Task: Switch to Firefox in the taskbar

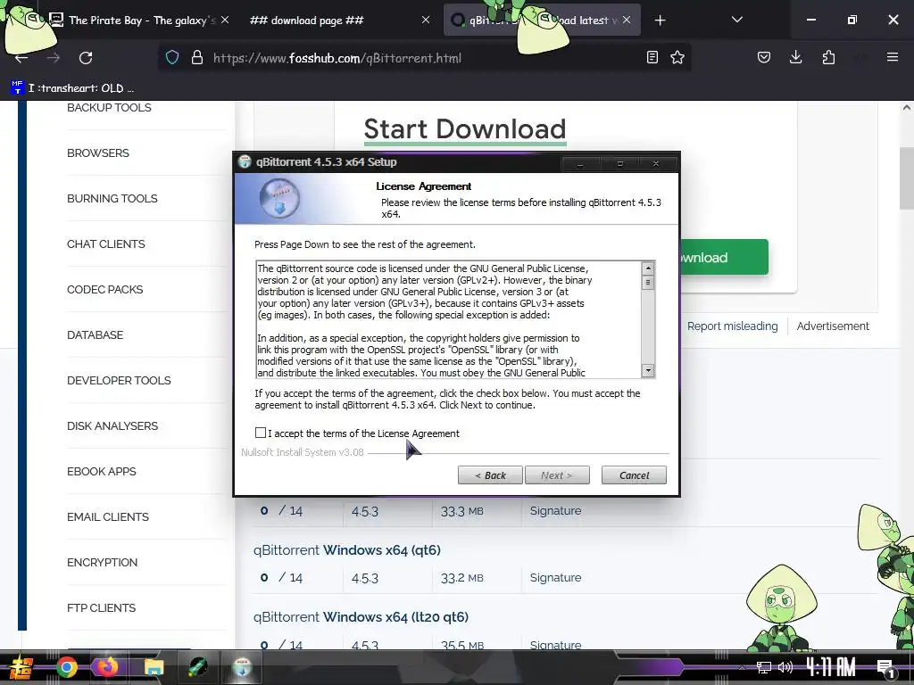Action: (108, 667)
